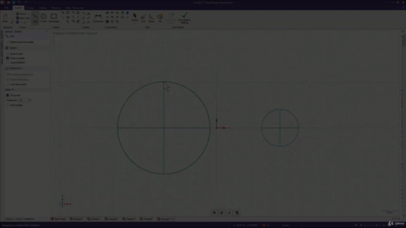Switch to the Display ribbon tab
Viewport: 406px width, 228px height.
click(43, 8)
